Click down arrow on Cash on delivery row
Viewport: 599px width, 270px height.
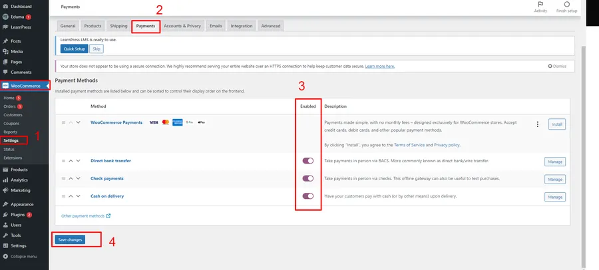78,196
